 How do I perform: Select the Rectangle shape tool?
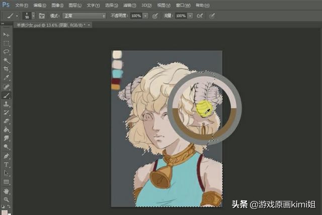[6, 182]
